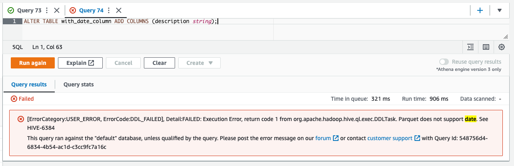
Task: Add a new query tab
Action: click(x=480, y=10)
